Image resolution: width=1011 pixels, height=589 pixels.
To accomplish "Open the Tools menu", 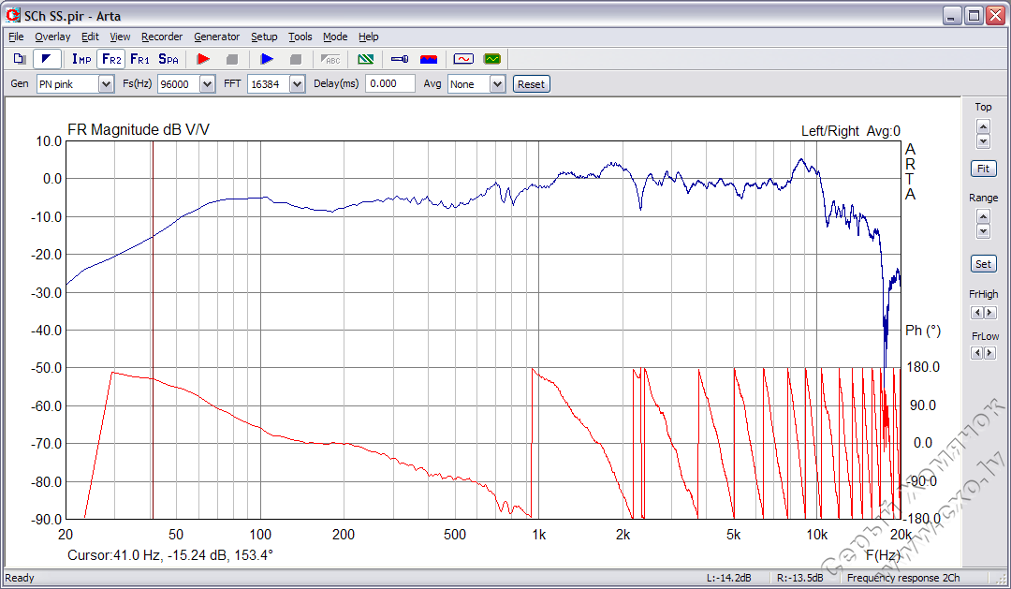I will [x=300, y=37].
